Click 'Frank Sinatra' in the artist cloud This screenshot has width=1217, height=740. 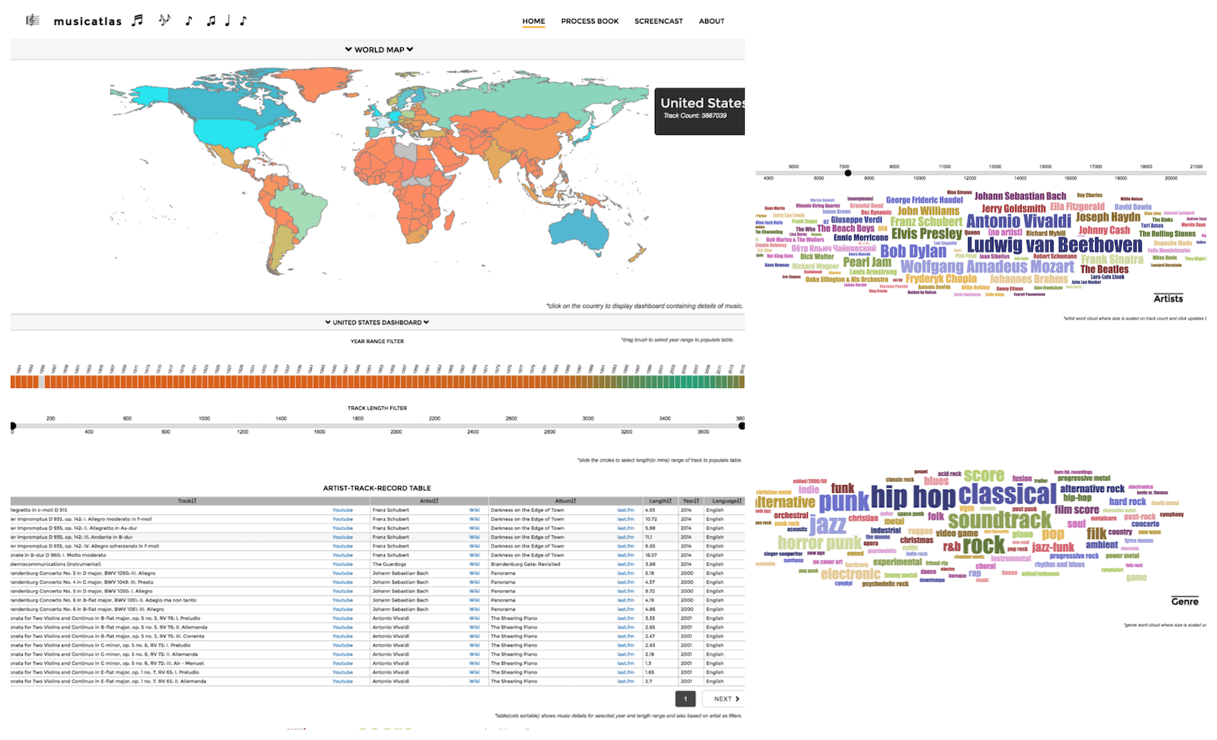(1112, 259)
